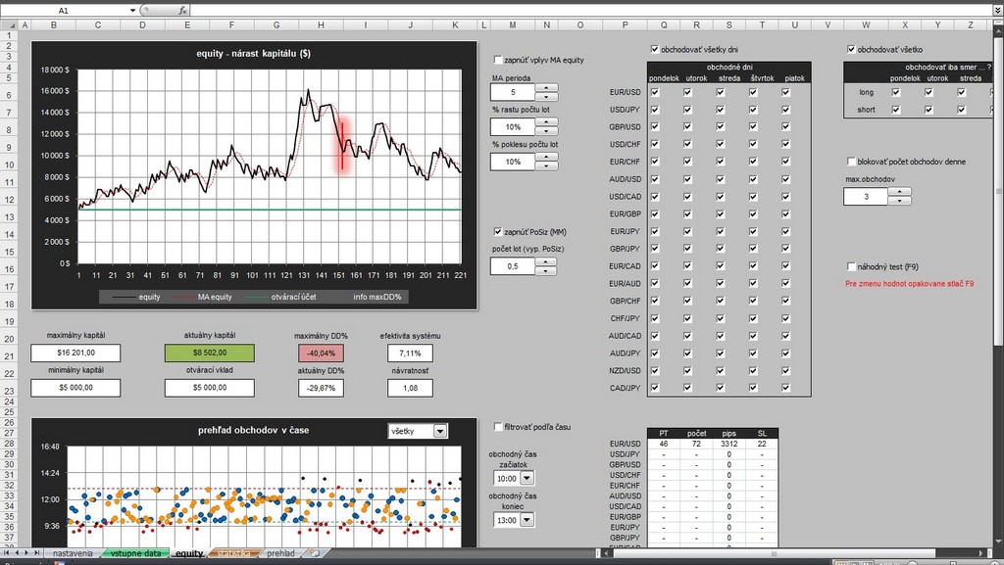Viewport: 1004px width, 565px height.
Task: Click the horizontal scrollbar thumb
Action: 775,553
